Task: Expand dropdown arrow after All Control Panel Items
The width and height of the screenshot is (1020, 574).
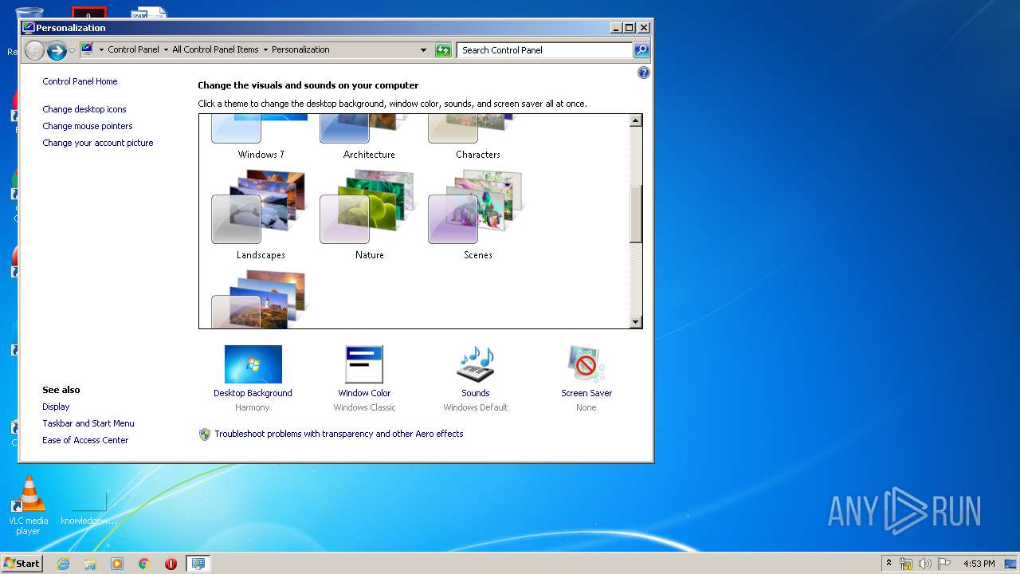Action: point(265,49)
